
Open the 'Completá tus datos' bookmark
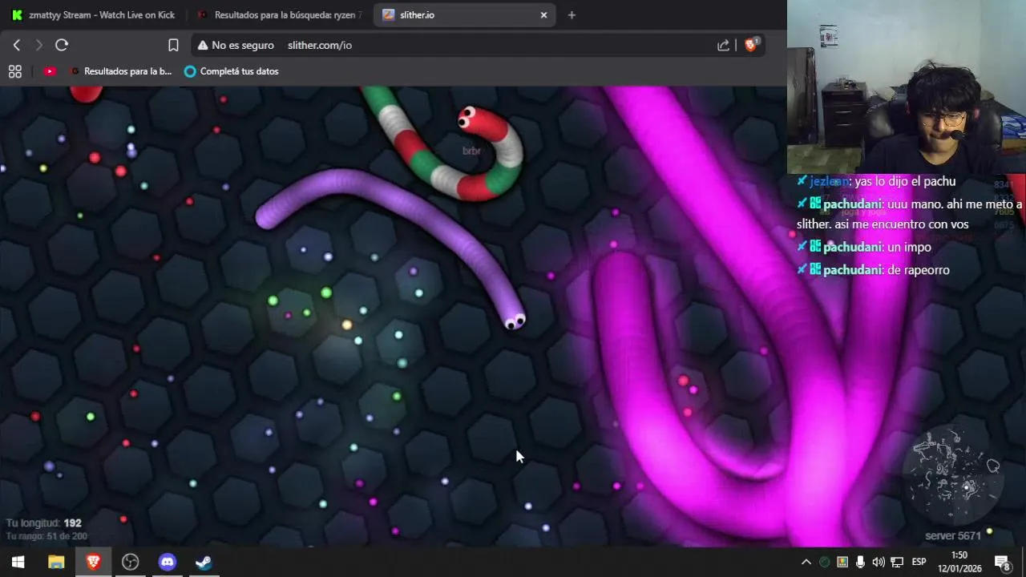point(232,71)
